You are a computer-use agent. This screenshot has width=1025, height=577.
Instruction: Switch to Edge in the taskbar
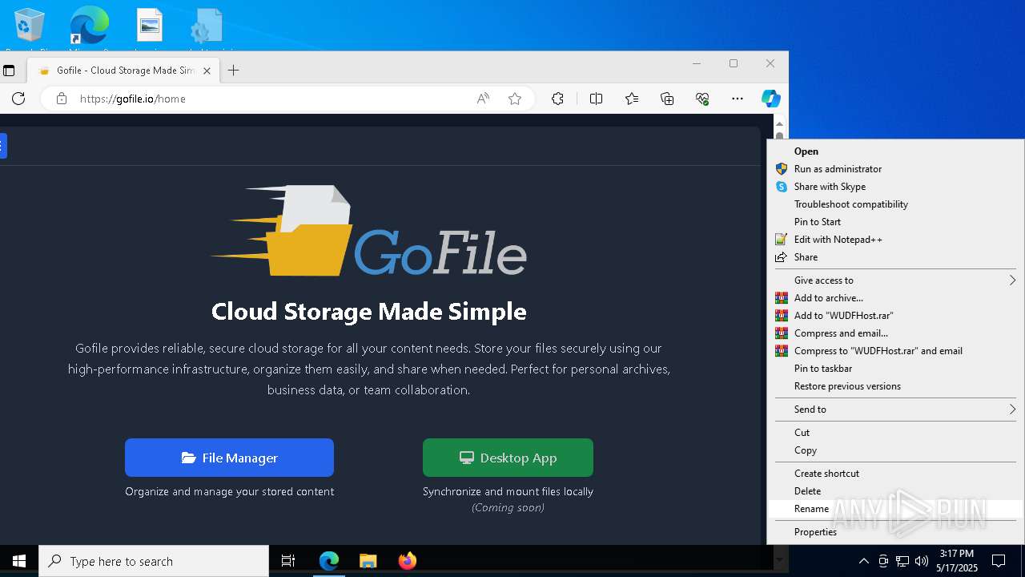click(329, 561)
